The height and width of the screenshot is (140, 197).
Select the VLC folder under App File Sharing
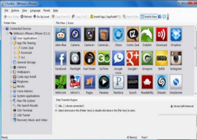click(21, 57)
